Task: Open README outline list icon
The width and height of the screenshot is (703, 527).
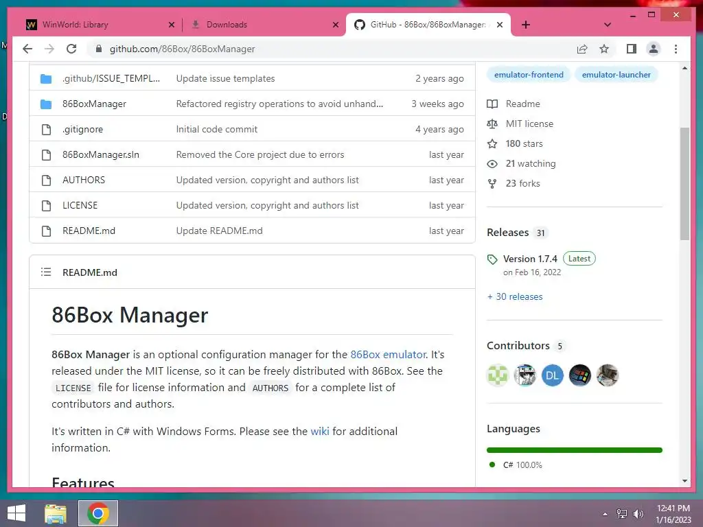Action: pyautogui.click(x=46, y=272)
